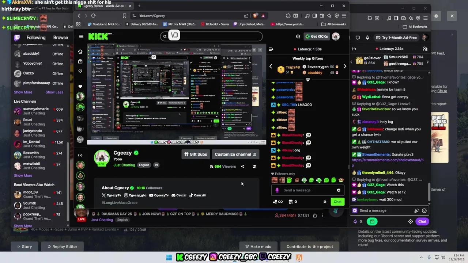Open the Kick user profile avatar
This screenshot has width=468, height=263.
pyautogui.click(x=336, y=36)
